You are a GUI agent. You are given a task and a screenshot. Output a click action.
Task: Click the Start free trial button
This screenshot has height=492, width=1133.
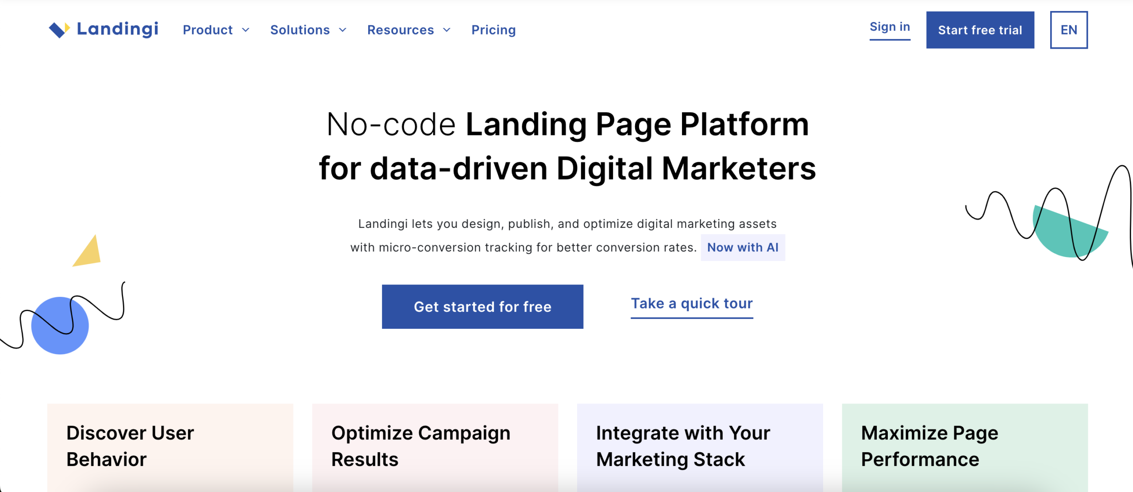979,30
